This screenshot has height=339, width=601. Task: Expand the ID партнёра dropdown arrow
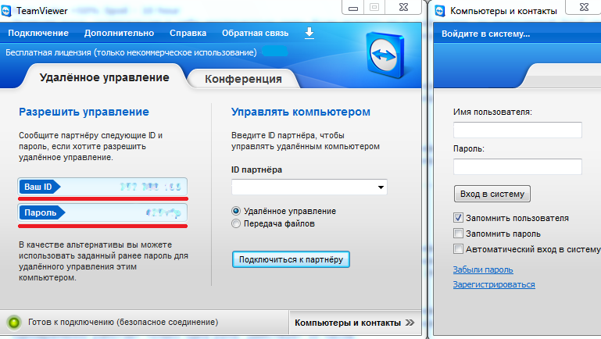point(381,187)
